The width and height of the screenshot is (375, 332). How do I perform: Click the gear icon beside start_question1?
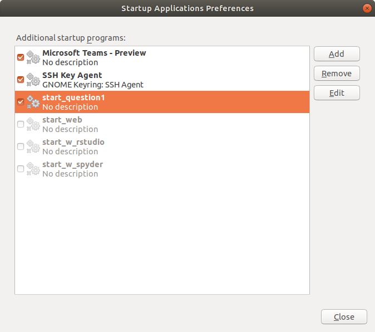pyautogui.click(x=33, y=102)
